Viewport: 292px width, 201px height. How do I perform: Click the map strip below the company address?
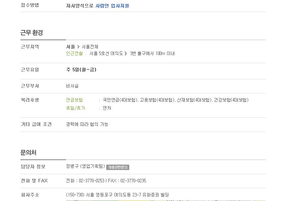[166, 200]
